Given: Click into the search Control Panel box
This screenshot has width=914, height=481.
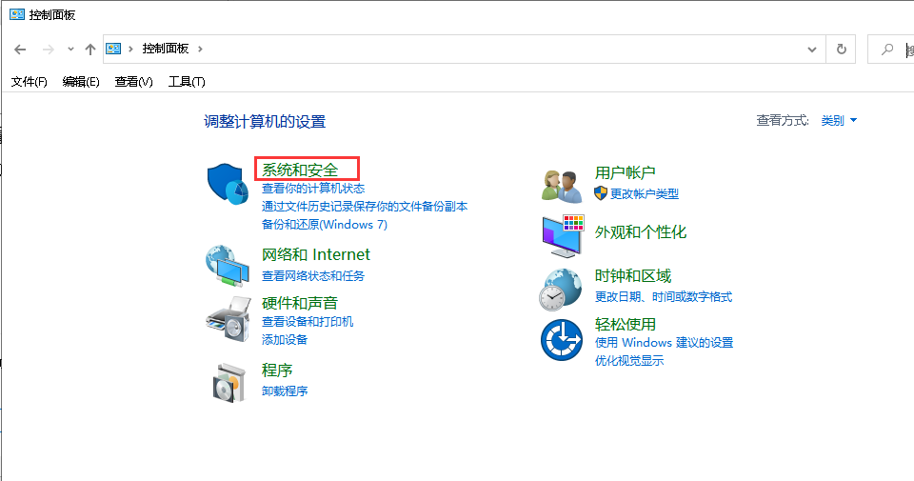Looking at the screenshot, I should pos(891,49).
